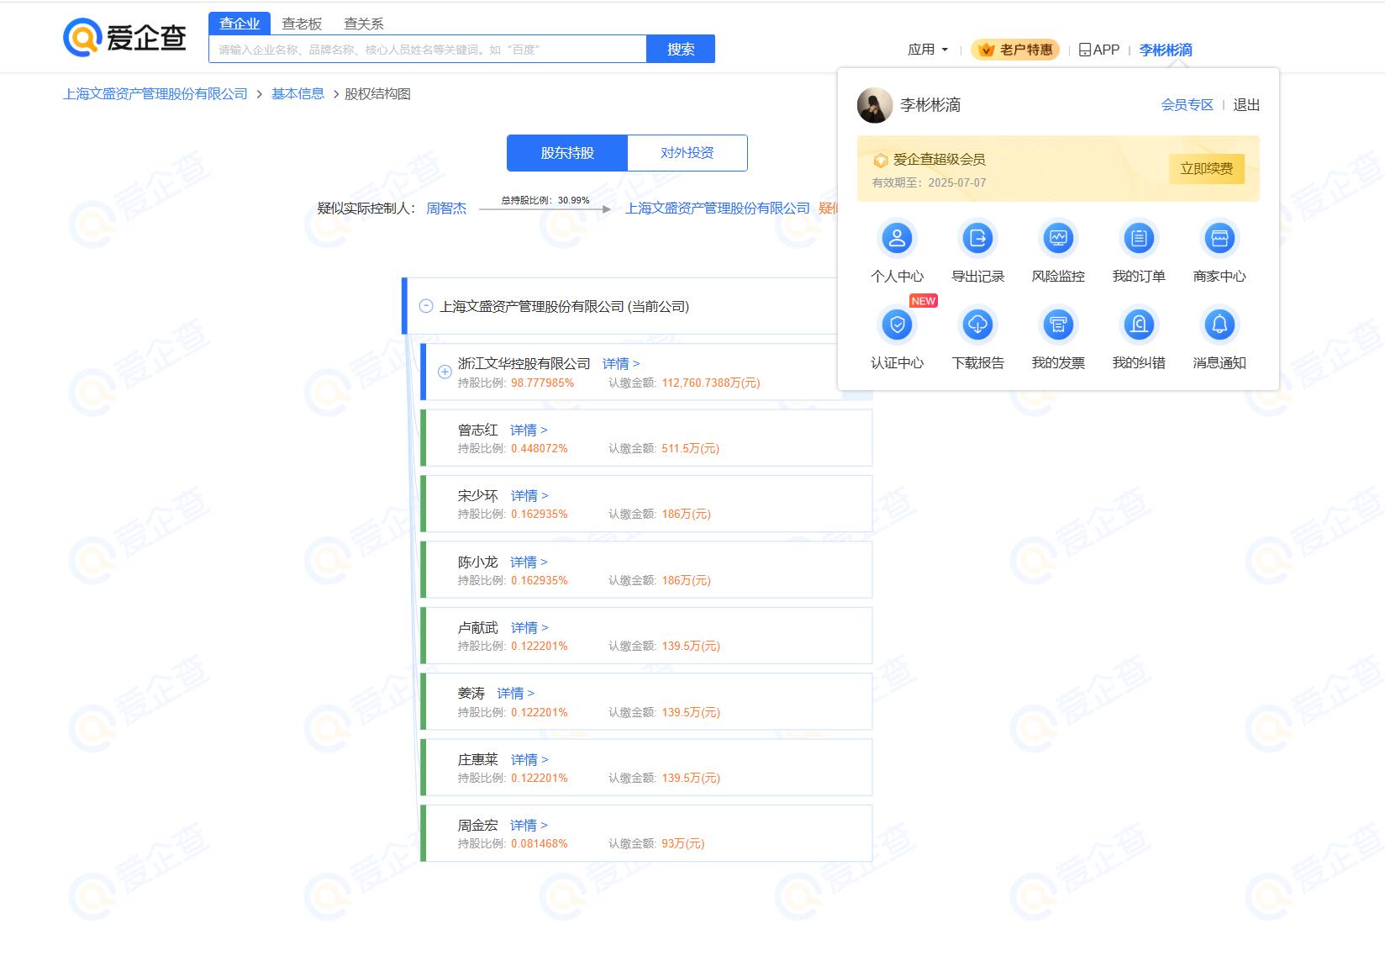Open 详情 for 浙江文华控股有限公司
1385x961 pixels.
tap(621, 364)
